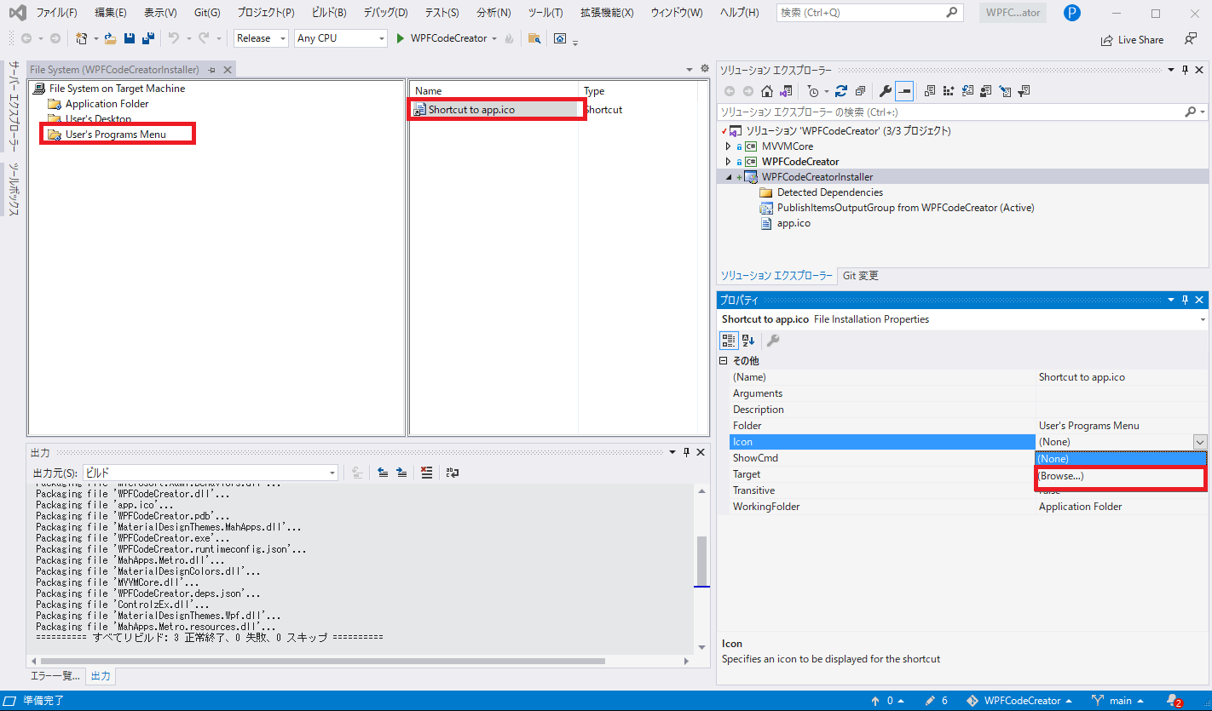Open Properties wrench icon in Solution Explorer
Image resolution: width=1212 pixels, height=711 pixels.
pos(886,91)
